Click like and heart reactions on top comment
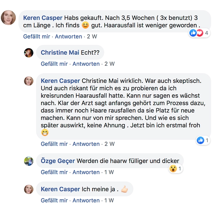 pos(197,33)
